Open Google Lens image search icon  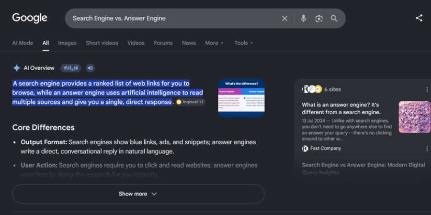[x=319, y=18]
